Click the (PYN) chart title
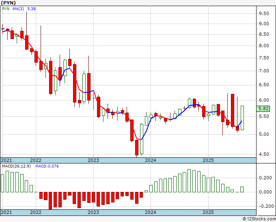This screenshot has height=222, width=276. [x=8, y=3]
